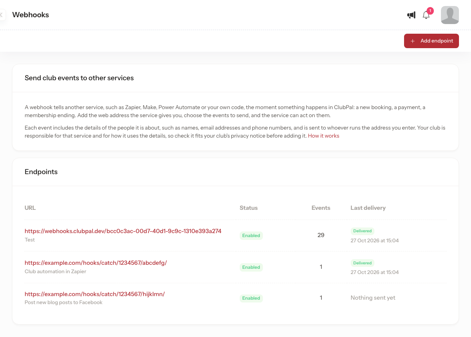Open the endpoint URL ending in abcdefg/
The height and width of the screenshot is (337, 471).
tap(95, 263)
